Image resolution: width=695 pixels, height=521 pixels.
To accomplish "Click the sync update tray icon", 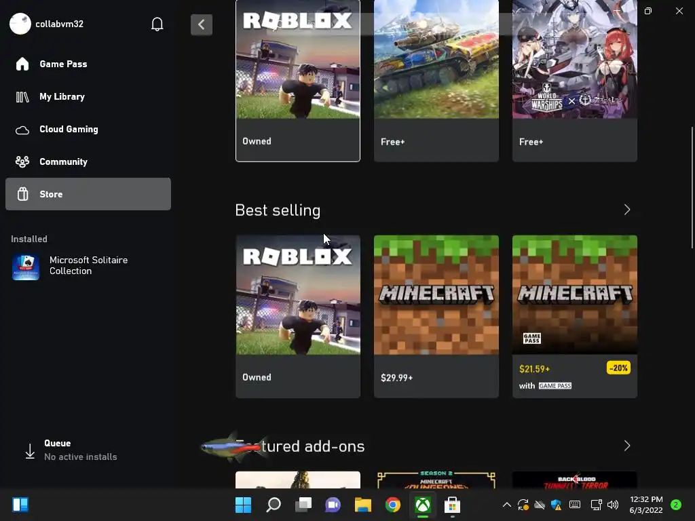I will point(523,505).
